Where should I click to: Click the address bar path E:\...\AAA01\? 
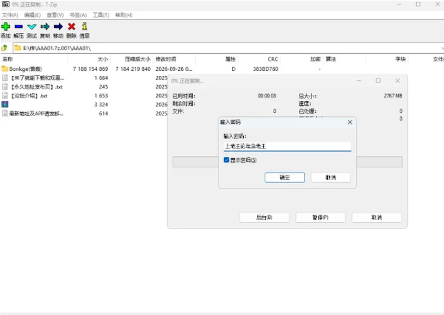[56, 48]
